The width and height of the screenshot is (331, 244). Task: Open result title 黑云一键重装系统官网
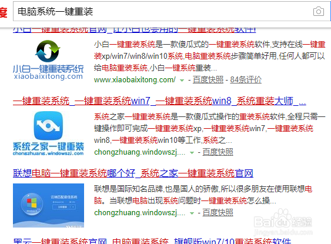[x=152, y=241]
